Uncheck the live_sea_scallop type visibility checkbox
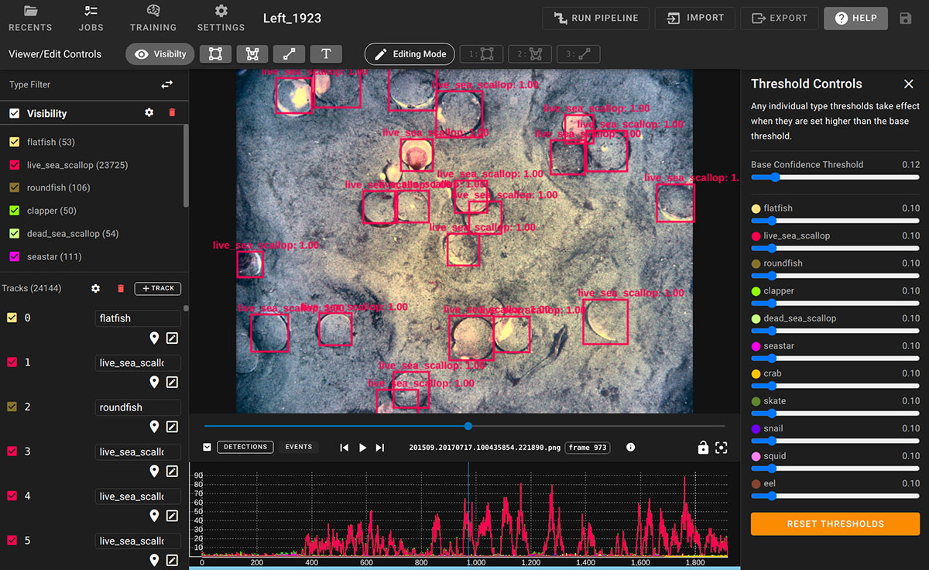 13,164
